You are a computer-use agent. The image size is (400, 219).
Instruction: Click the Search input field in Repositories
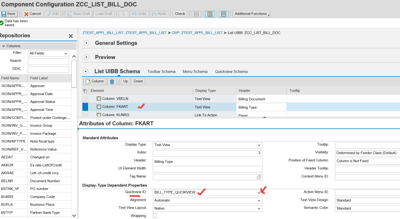coord(48,61)
